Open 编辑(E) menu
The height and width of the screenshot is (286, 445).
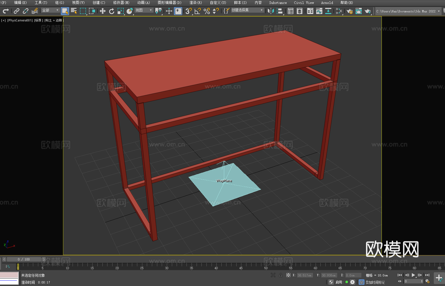tap(21, 3)
